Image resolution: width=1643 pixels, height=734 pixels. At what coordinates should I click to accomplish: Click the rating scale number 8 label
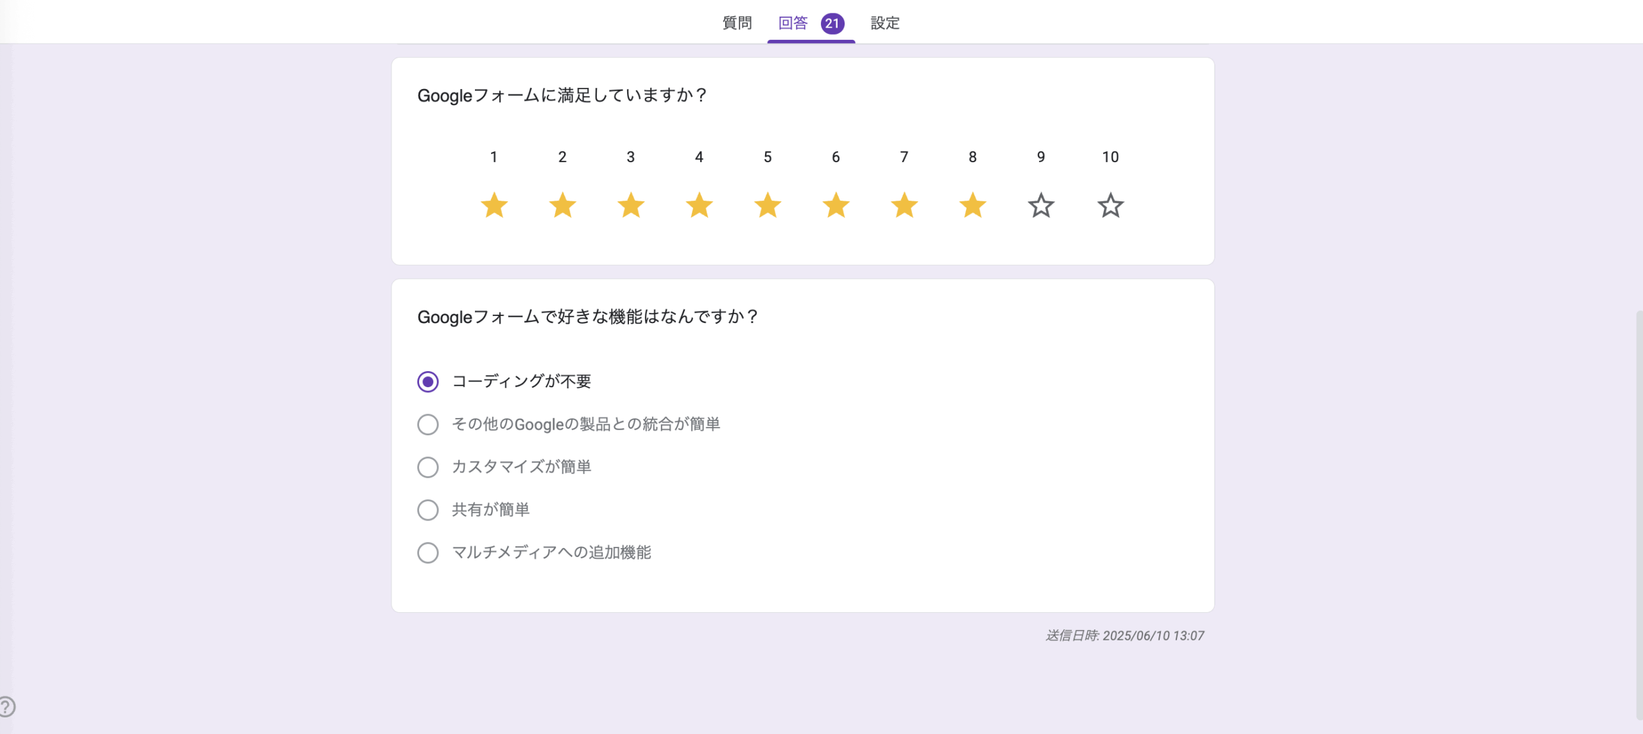coord(972,157)
